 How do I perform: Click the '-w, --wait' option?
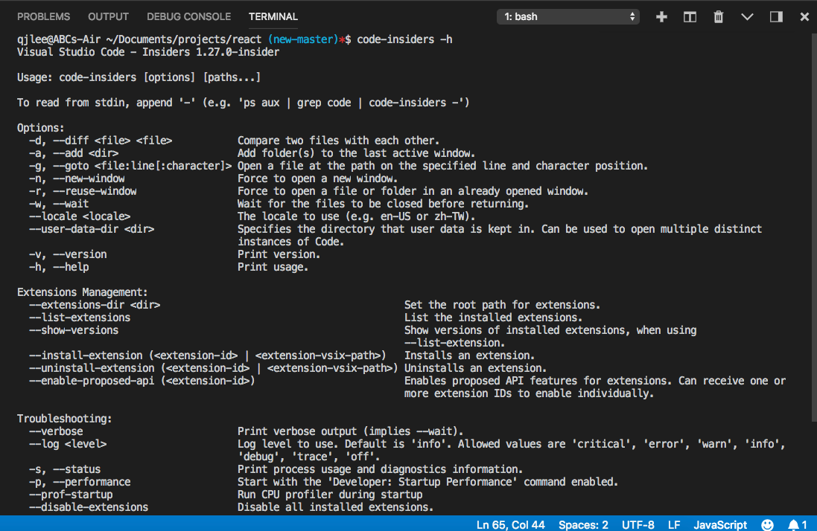click(59, 204)
